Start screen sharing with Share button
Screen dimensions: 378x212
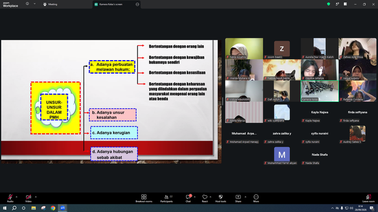coord(238,198)
